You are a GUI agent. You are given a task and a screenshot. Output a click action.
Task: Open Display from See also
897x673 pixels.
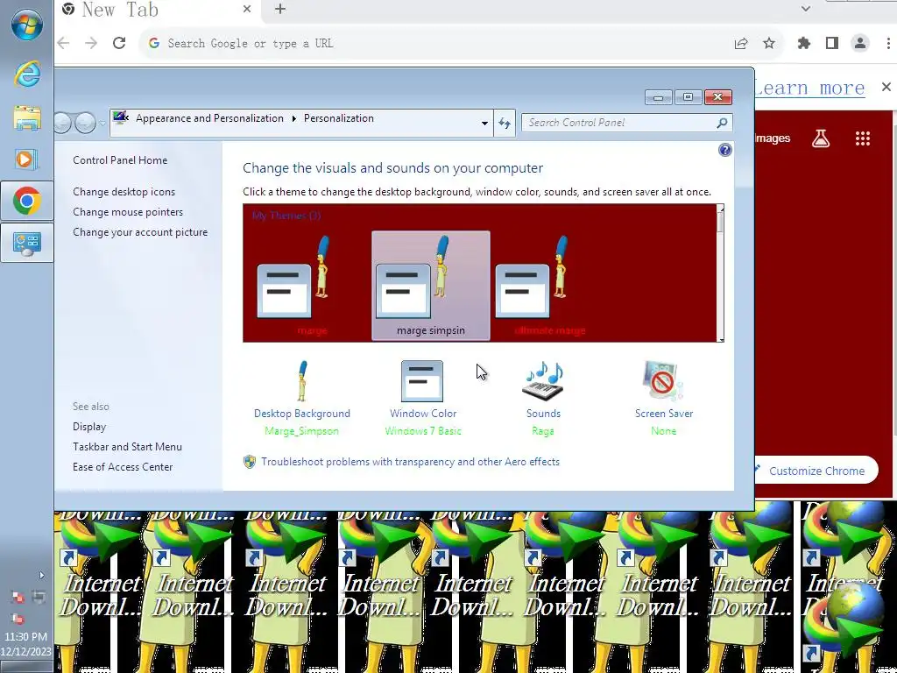click(89, 427)
